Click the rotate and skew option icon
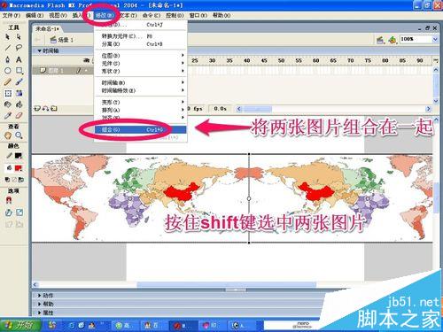443x332 pixels. click(x=8, y=212)
